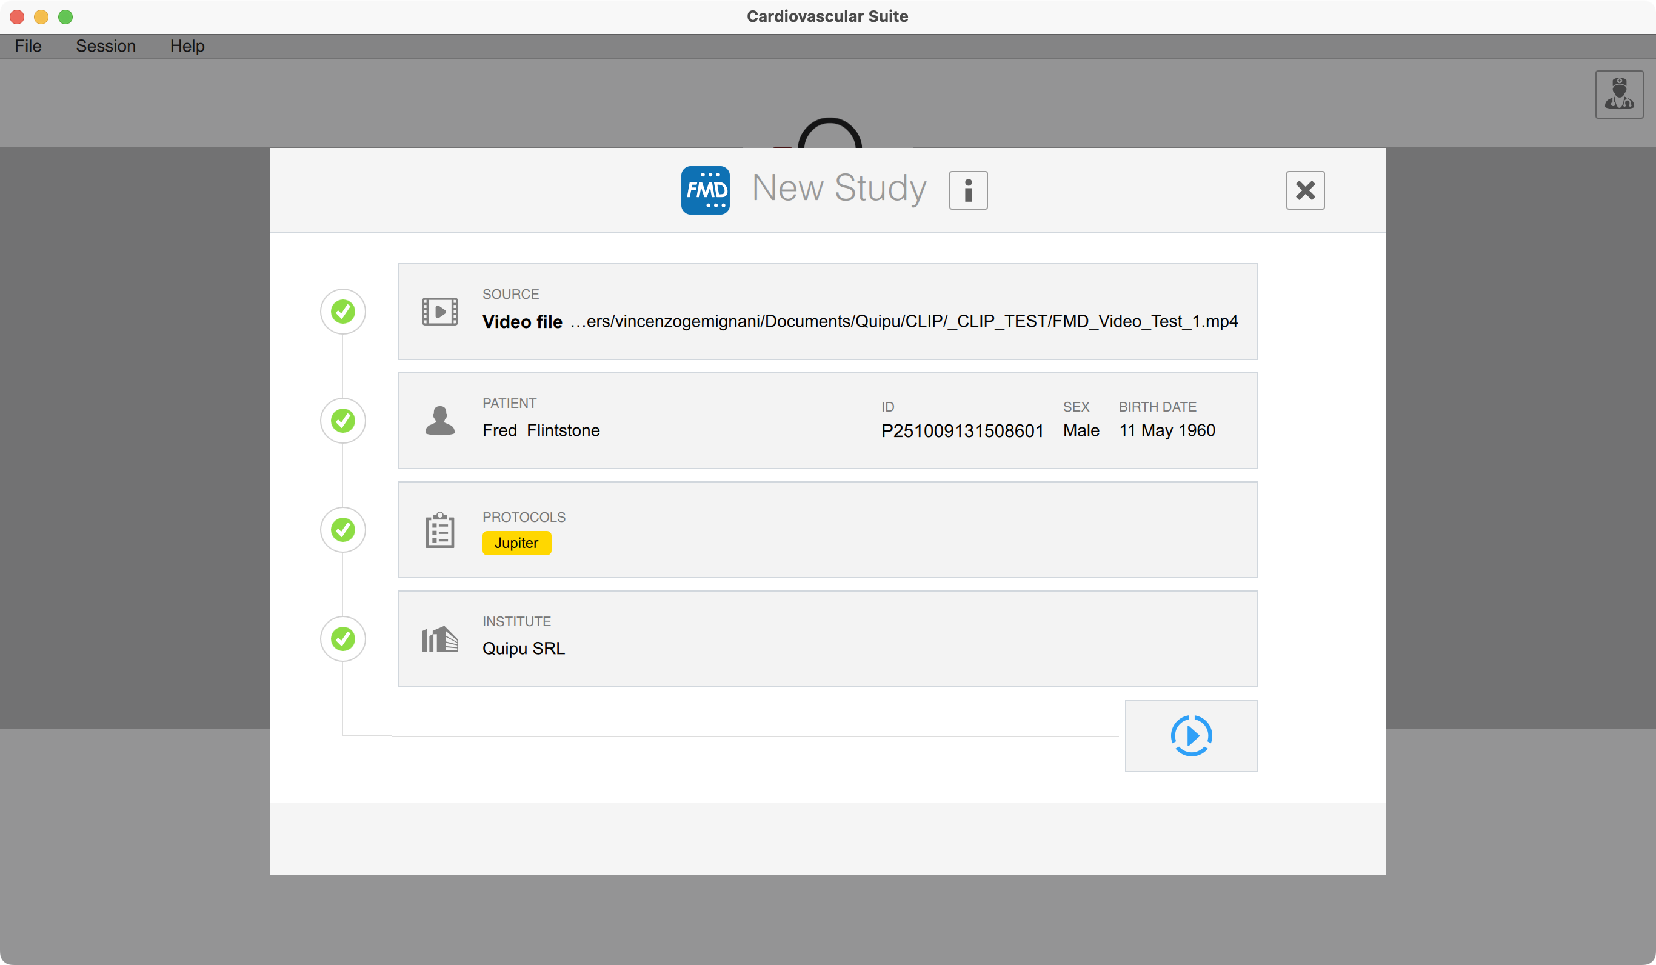Click the patient silhouette icon
This screenshot has height=965, width=1656.
(x=439, y=421)
